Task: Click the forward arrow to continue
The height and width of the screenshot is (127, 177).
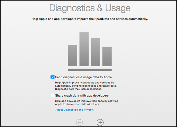Action: (x=100, y=122)
